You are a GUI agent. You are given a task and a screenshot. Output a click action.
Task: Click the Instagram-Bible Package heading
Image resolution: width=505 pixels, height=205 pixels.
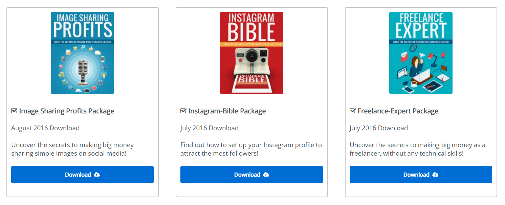(227, 111)
